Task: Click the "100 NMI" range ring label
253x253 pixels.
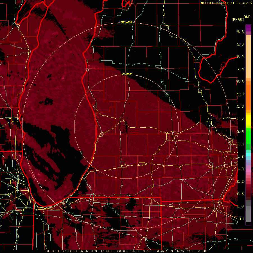Action: click(x=126, y=22)
